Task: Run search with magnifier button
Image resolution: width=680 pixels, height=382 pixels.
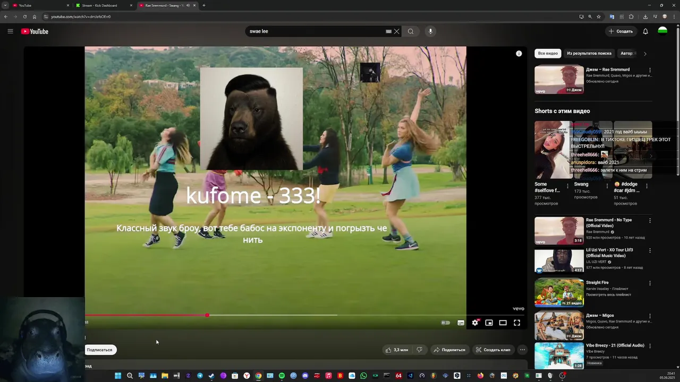Action: (x=411, y=31)
